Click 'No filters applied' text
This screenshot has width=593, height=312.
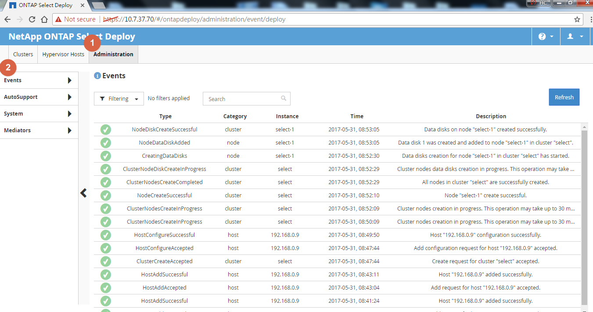coord(169,98)
